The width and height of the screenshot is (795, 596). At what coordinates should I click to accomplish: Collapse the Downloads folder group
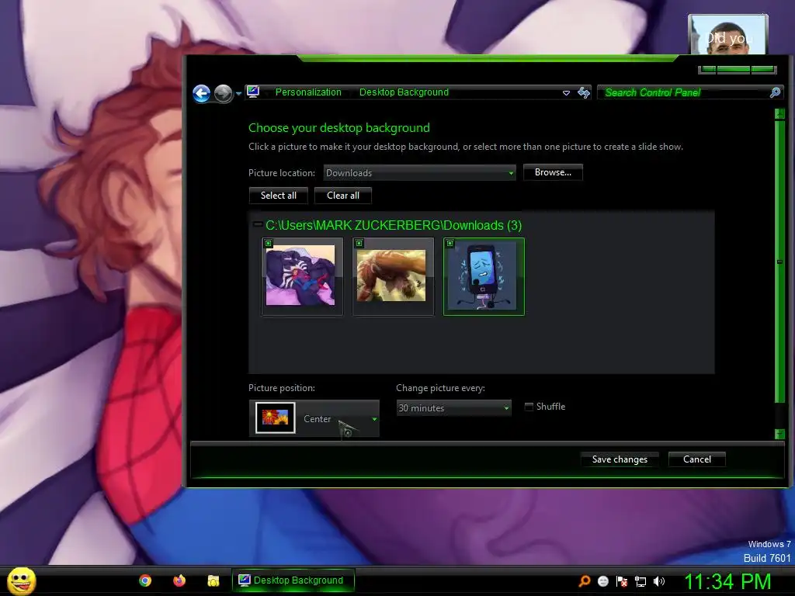click(x=258, y=224)
